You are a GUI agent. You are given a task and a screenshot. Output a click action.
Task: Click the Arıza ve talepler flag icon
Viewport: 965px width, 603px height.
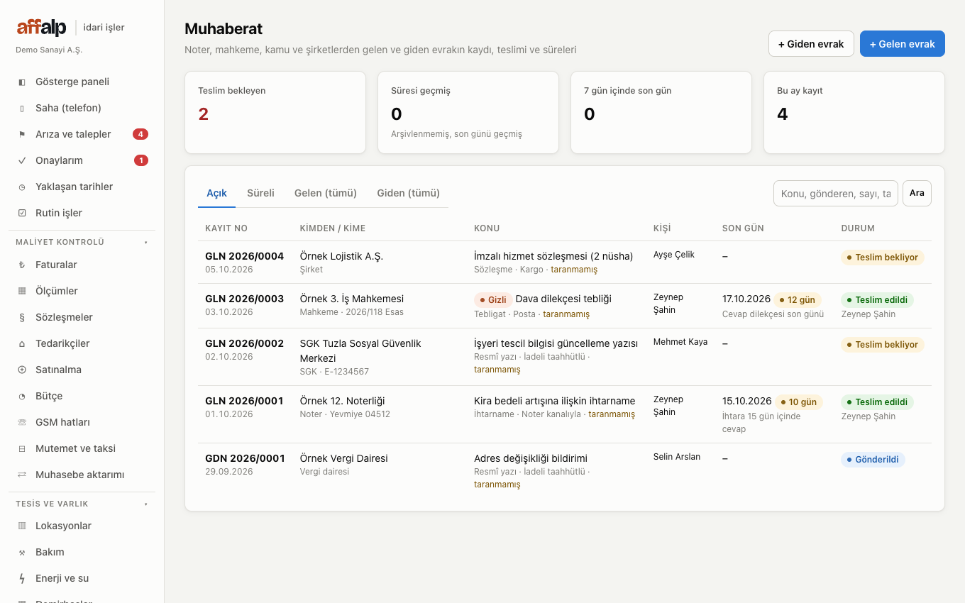pyautogui.click(x=22, y=135)
